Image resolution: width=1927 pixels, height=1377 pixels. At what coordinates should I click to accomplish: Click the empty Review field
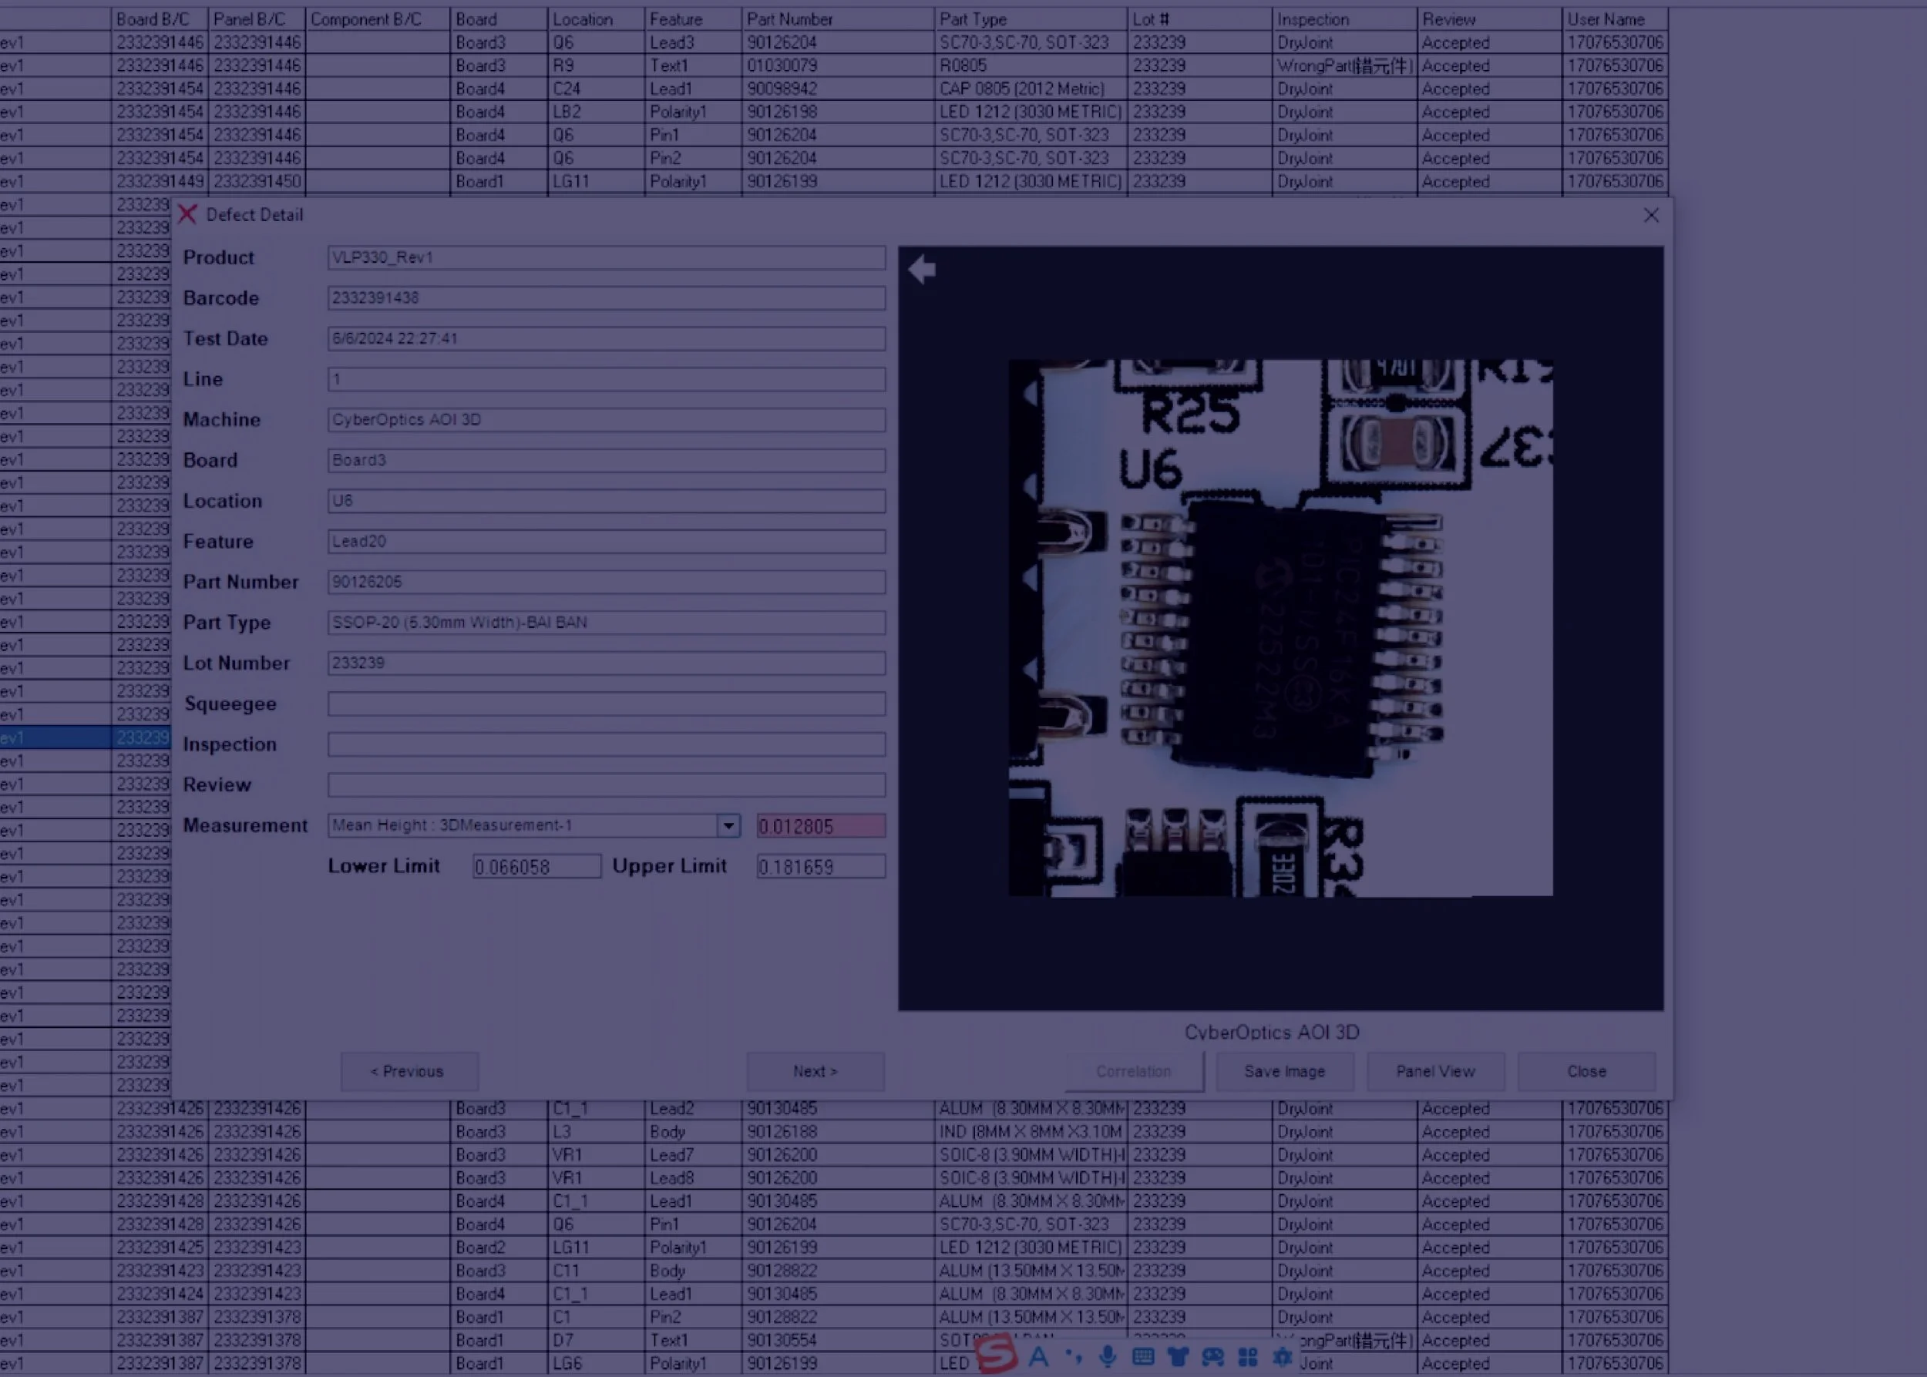coord(607,785)
